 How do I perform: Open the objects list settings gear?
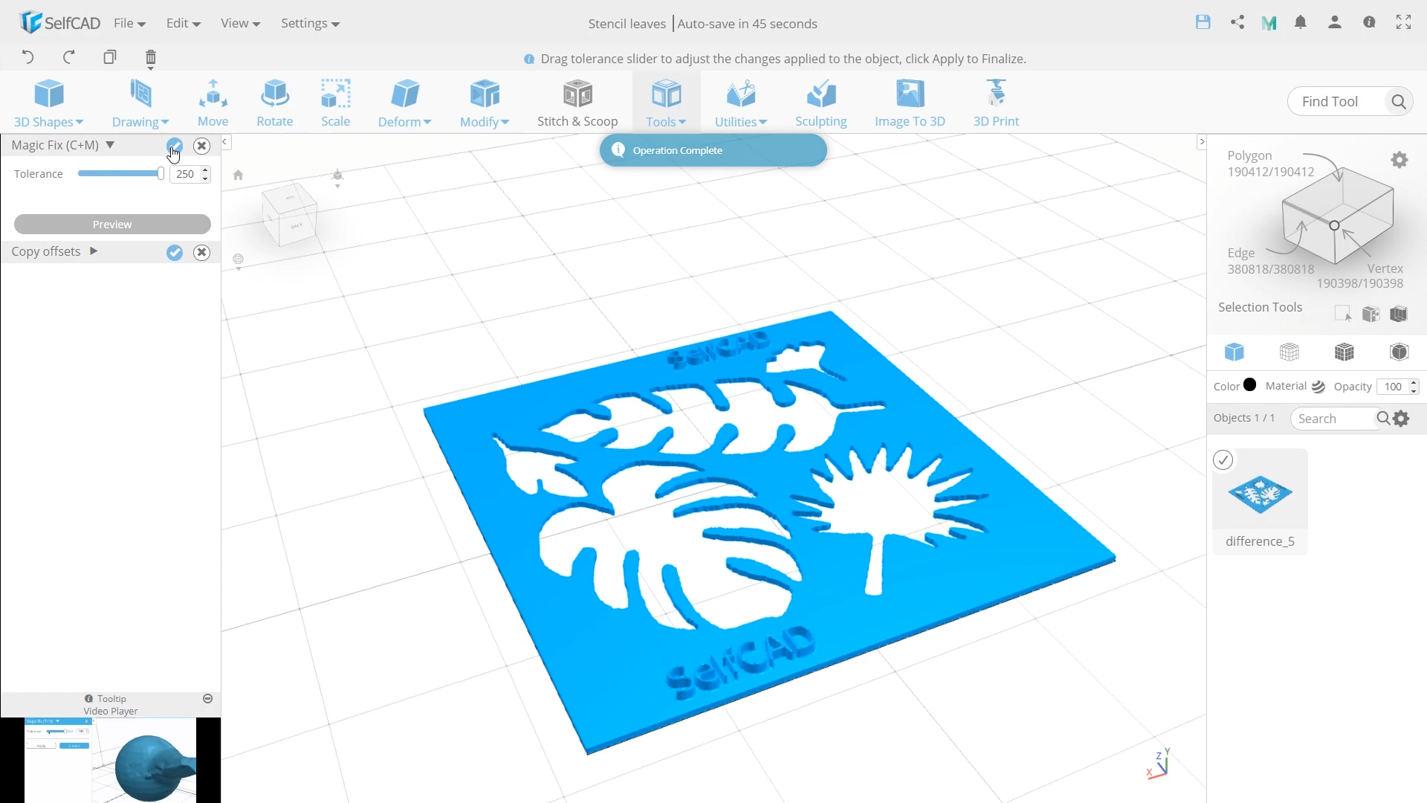point(1402,419)
